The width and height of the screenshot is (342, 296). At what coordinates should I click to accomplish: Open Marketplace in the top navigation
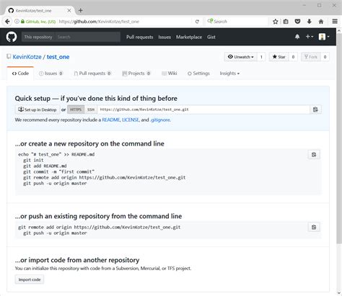189,37
